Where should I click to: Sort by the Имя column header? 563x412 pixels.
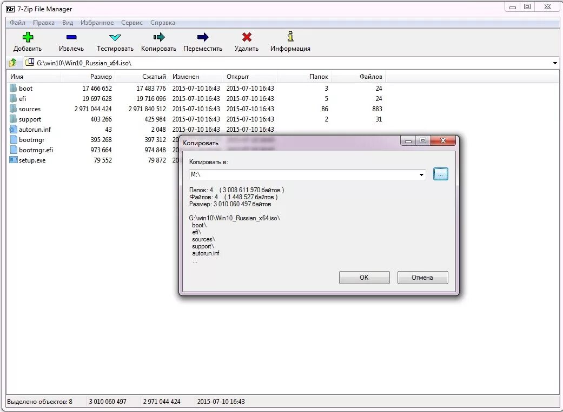34,76
